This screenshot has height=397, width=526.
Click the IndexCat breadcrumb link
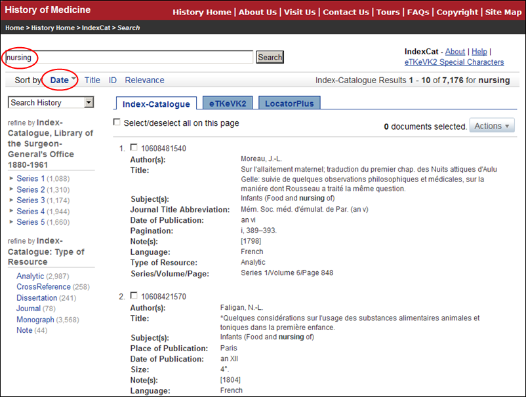[x=96, y=28]
